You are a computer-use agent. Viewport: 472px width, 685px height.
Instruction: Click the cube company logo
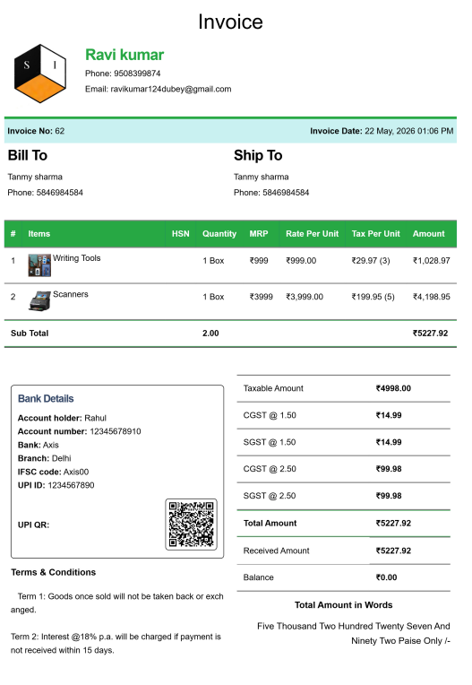coord(40,74)
